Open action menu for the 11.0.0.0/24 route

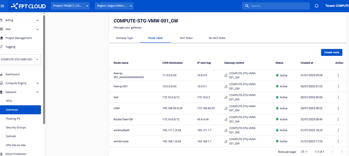point(338,75)
